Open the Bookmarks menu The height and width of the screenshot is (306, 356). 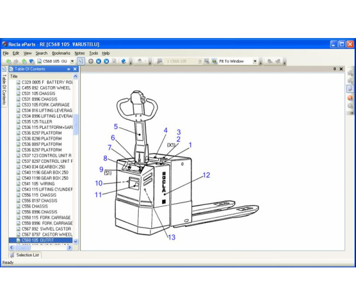[x=61, y=53]
